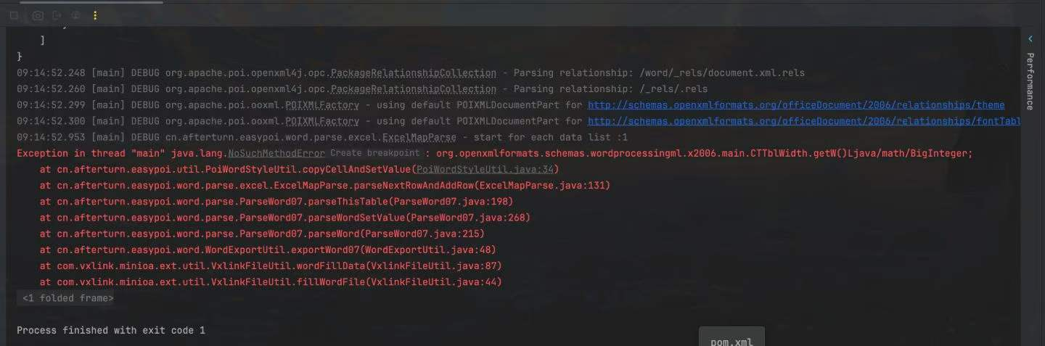The height and width of the screenshot is (346, 1045).
Task: Open the Performance side tab
Action: [1030, 81]
